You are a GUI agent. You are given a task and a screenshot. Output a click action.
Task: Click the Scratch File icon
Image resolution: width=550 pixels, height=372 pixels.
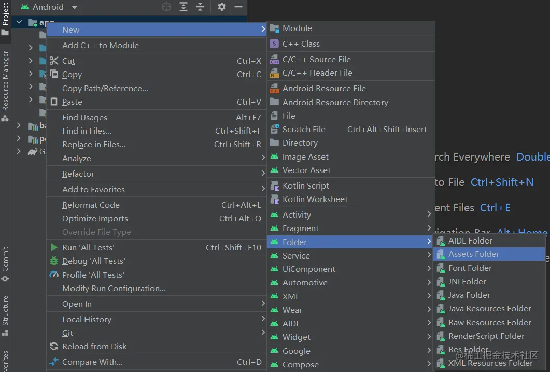(x=274, y=129)
